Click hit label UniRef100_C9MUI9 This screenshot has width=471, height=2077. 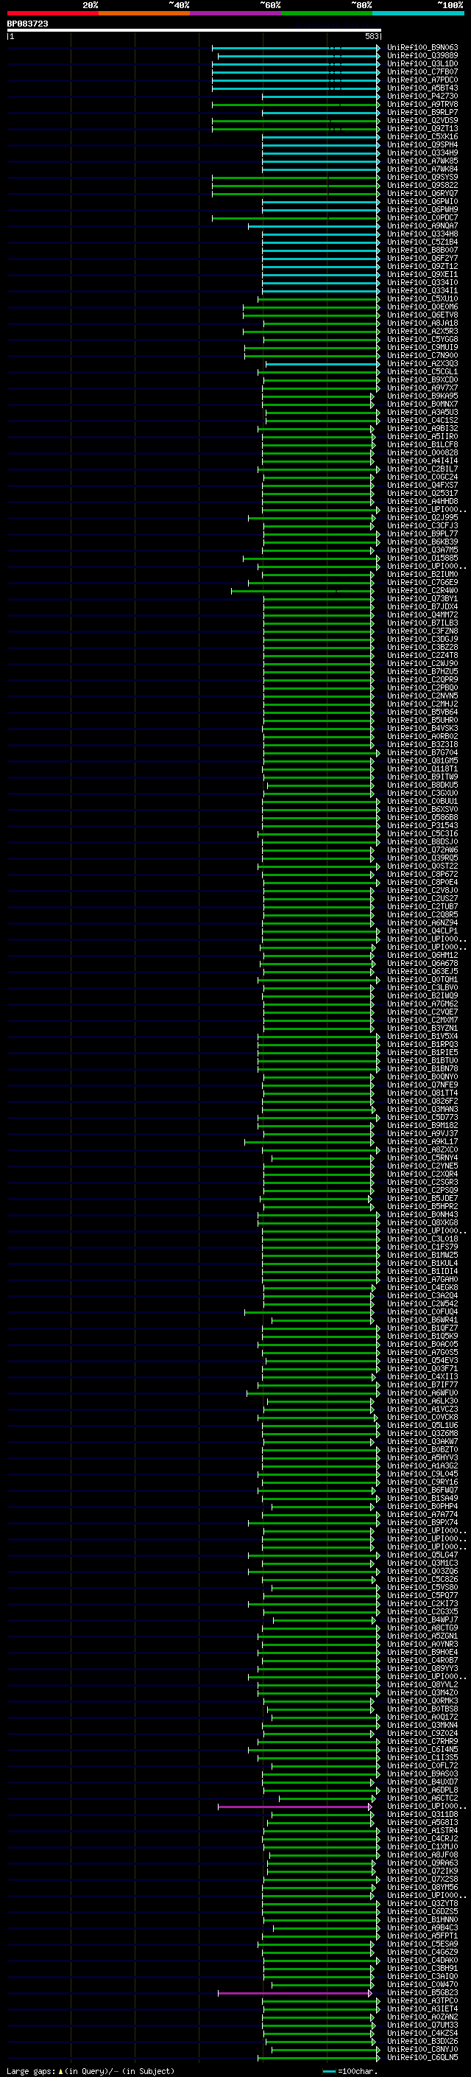(422, 347)
